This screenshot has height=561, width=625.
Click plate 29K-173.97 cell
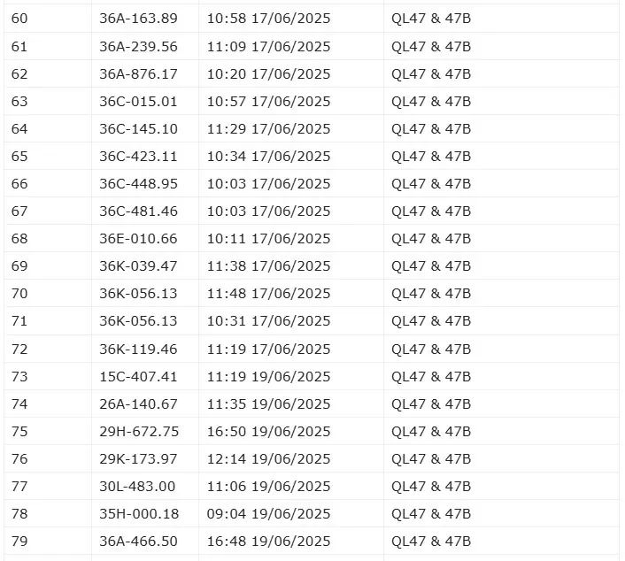coord(138,458)
